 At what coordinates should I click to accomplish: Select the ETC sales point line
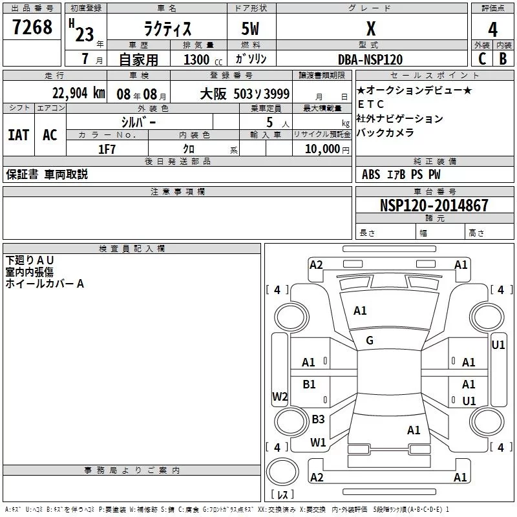tap(370, 104)
